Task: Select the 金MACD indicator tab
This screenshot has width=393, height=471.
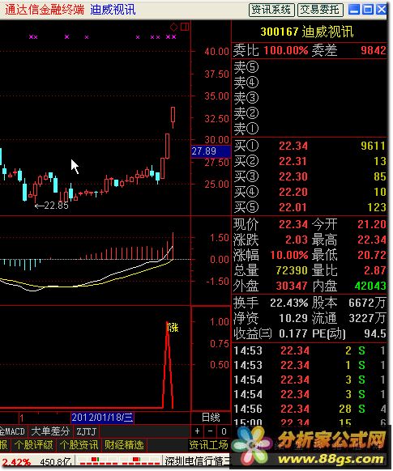Action: 13,431
